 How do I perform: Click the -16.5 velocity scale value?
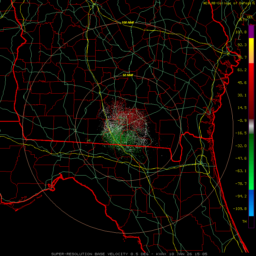click(x=241, y=133)
